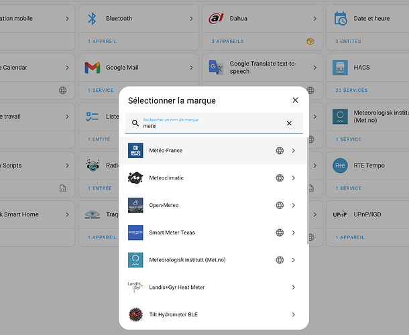Click globe icon on Smart Meter Texas row
The width and height of the screenshot is (409, 335).
coord(280,232)
